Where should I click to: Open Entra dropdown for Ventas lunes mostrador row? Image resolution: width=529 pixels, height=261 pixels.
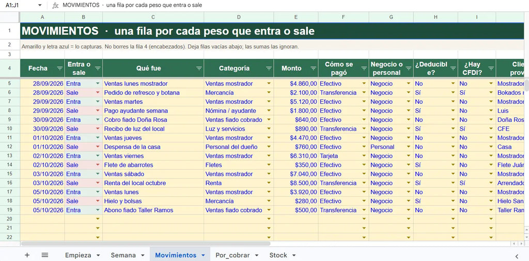tap(98, 84)
